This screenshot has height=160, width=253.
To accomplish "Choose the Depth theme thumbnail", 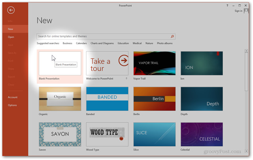I will [x=202, y=99].
